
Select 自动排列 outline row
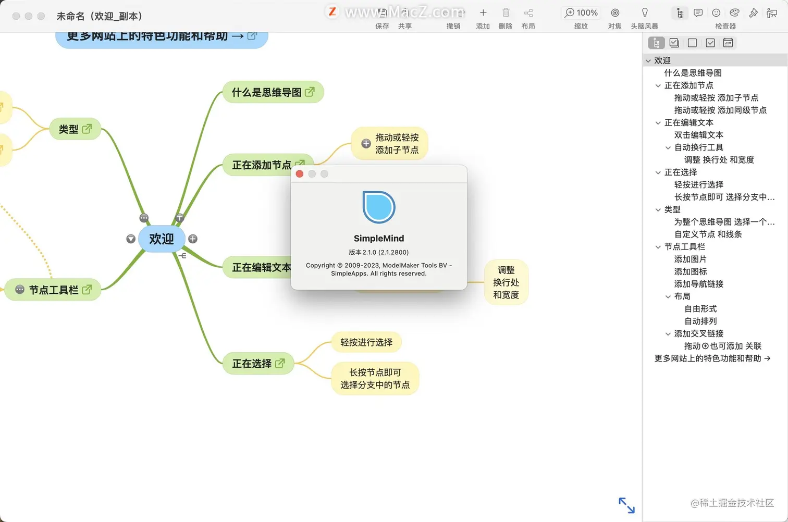click(x=715, y=321)
